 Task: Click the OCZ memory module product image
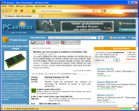[x=15, y=60]
